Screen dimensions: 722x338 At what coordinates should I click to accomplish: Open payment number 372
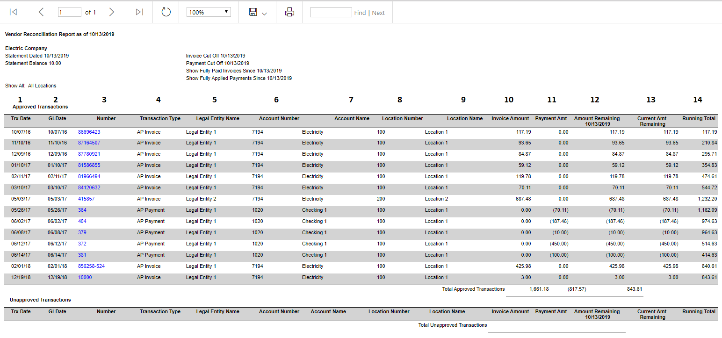pos(82,244)
